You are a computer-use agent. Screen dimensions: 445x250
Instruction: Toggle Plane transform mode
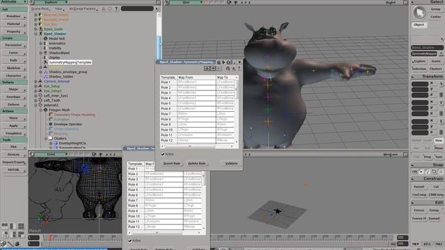[x=439, y=148]
